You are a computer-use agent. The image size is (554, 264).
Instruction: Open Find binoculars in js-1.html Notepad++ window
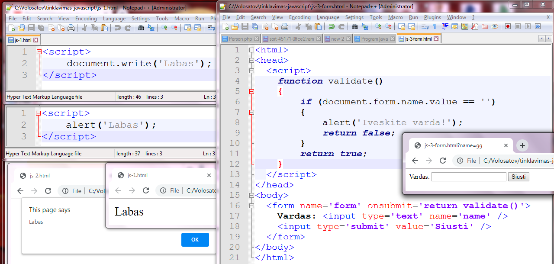pos(141,28)
